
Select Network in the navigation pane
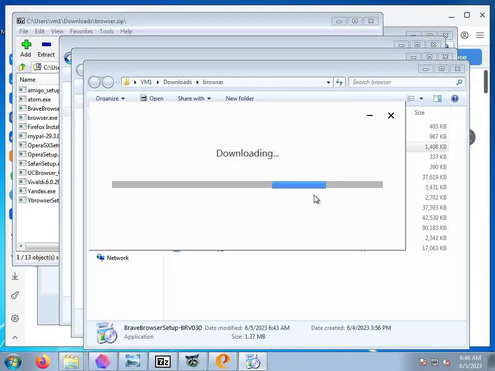tap(113, 258)
